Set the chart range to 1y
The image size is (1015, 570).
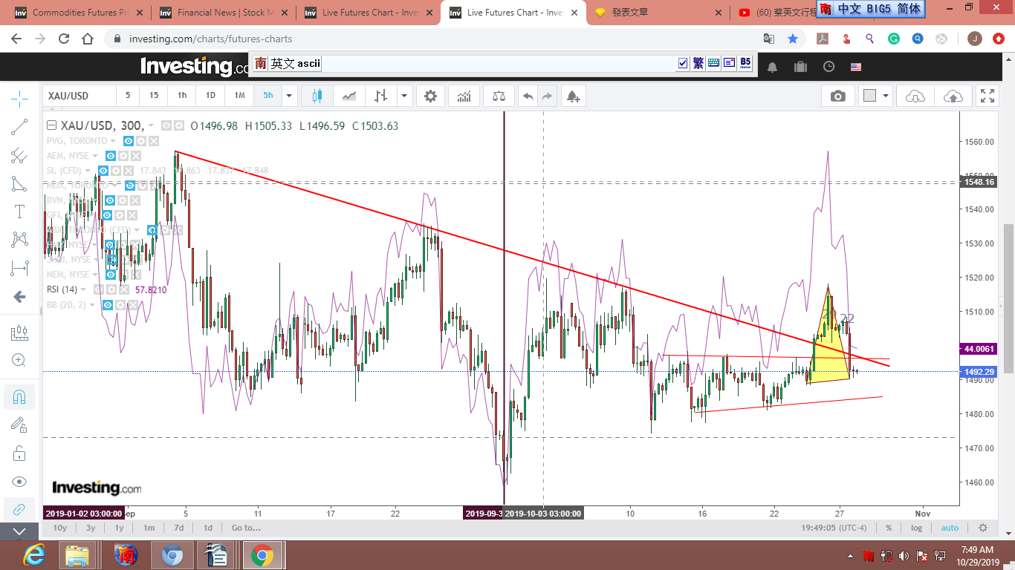tap(119, 528)
